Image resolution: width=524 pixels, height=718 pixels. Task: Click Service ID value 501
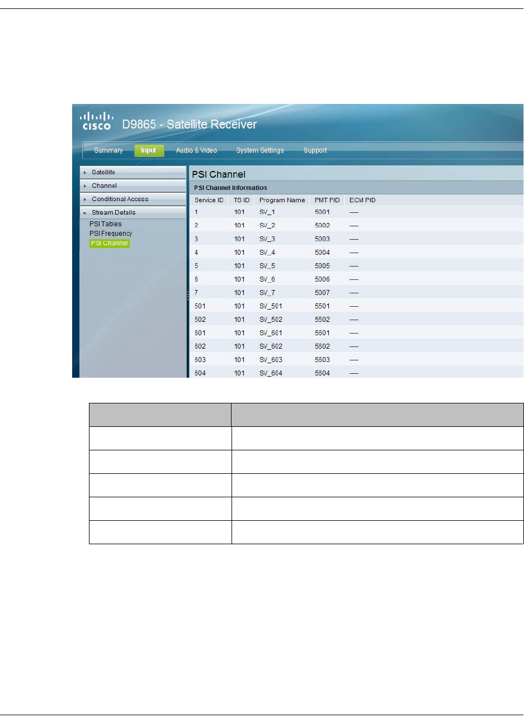[x=200, y=306]
